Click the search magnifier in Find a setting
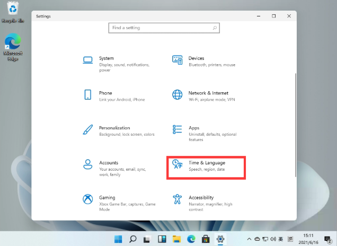Image resolution: width=337 pixels, height=246 pixels. (214, 28)
